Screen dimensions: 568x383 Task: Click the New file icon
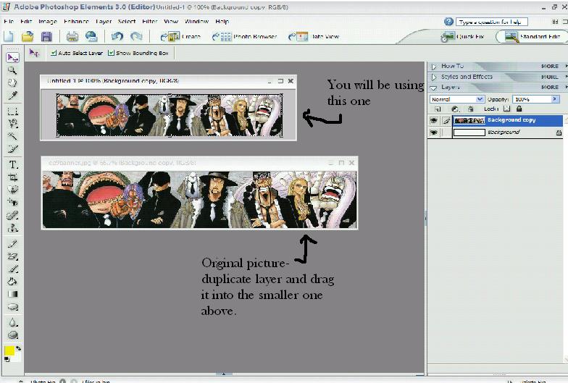(9, 36)
